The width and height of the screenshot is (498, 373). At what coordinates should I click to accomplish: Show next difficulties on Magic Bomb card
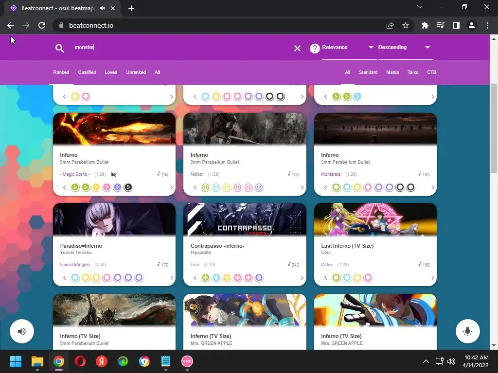click(x=172, y=187)
